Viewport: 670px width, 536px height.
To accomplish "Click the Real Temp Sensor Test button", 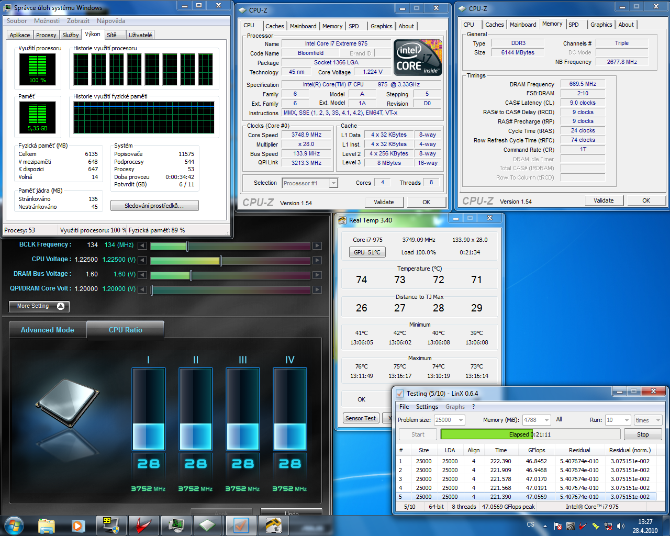I will [360, 418].
